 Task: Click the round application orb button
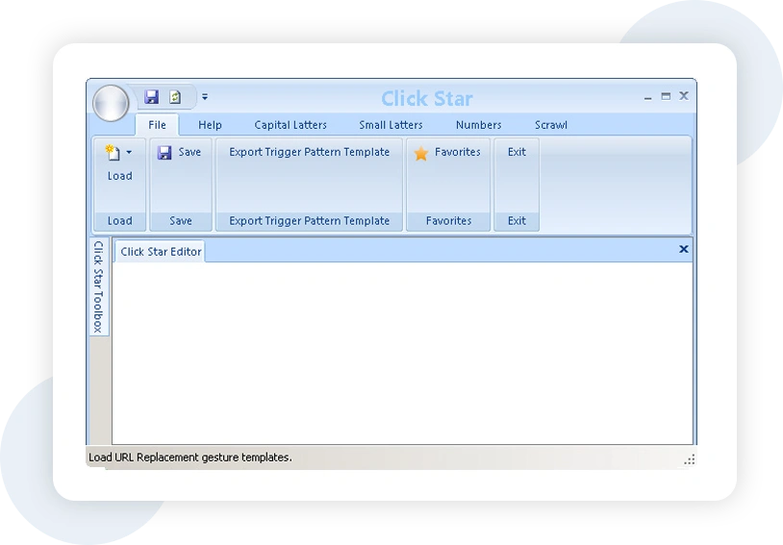click(111, 103)
